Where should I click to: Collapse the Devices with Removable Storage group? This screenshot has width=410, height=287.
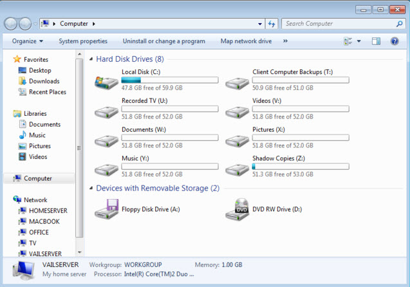pyautogui.click(x=91, y=188)
